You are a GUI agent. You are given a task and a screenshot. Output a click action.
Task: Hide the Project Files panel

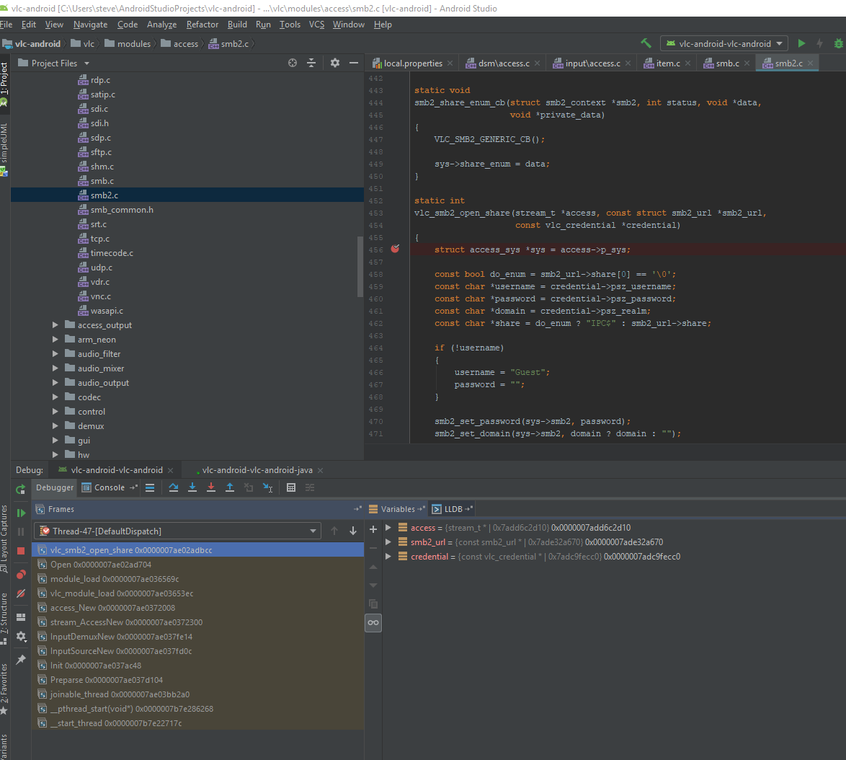pos(354,63)
